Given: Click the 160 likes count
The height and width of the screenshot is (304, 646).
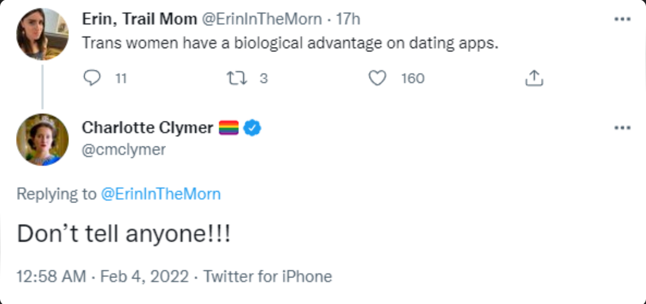Looking at the screenshot, I should point(413,78).
